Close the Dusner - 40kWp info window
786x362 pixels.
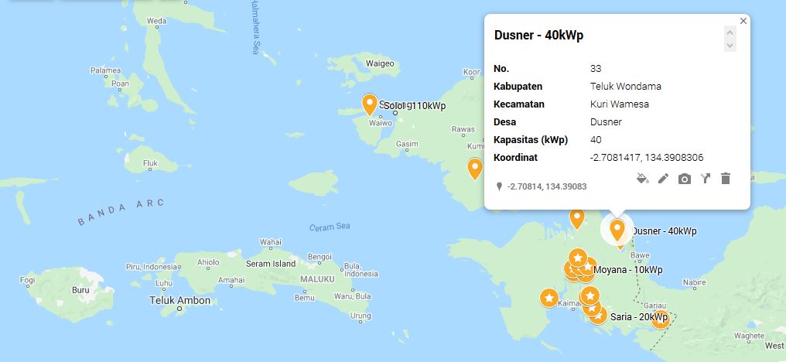743,21
